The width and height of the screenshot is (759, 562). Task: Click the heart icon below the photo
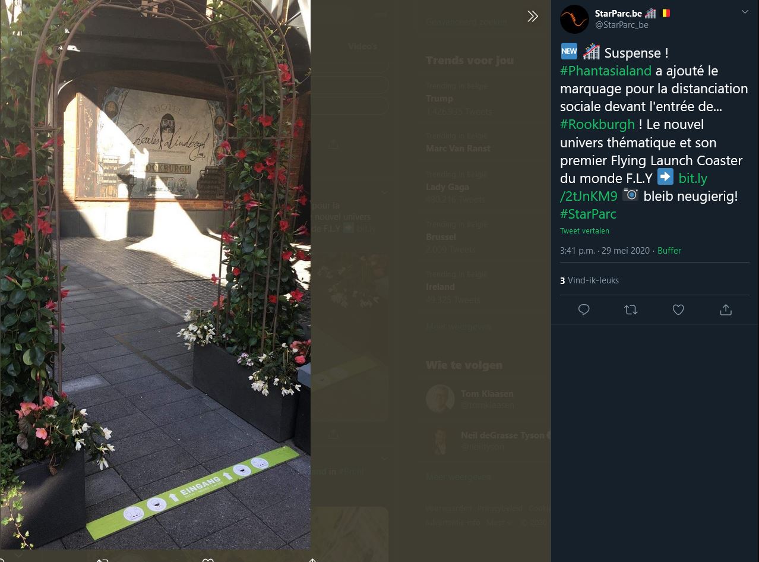coord(207,559)
